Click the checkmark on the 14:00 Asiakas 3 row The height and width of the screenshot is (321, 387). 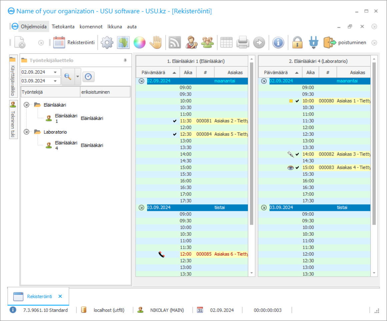(x=297, y=154)
